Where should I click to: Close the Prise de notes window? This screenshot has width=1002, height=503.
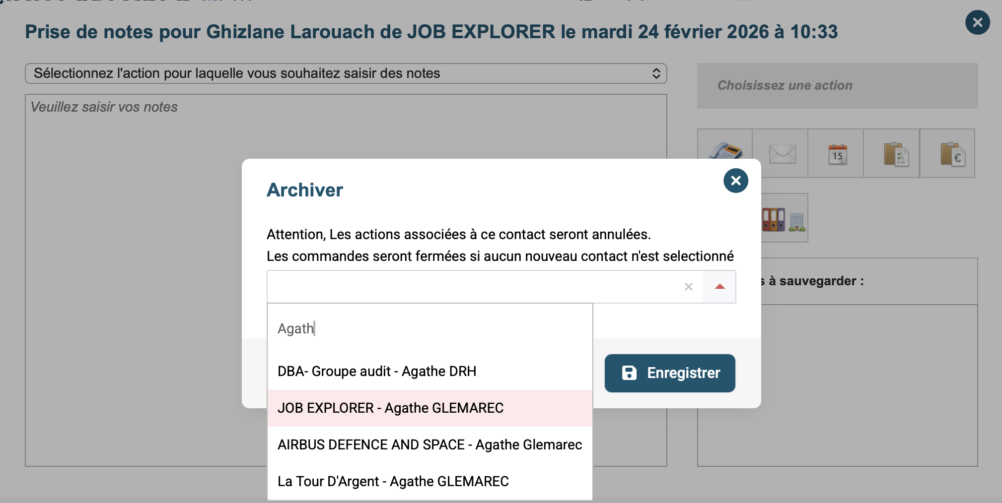click(x=978, y=22)
